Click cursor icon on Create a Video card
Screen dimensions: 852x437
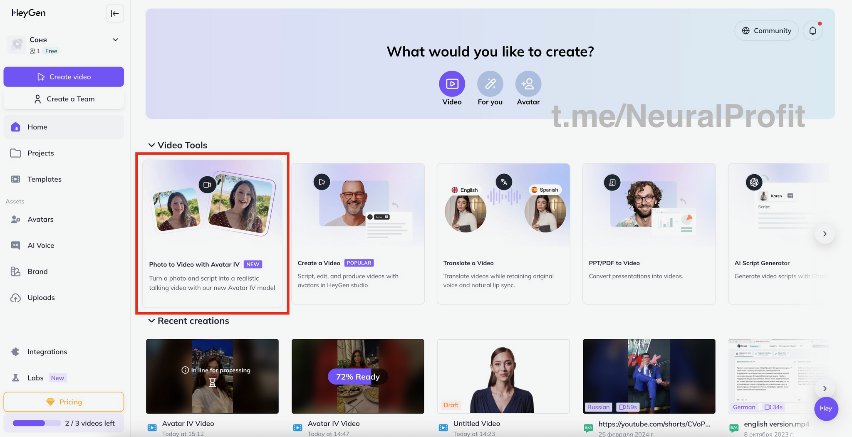pyautogui.click(x=322, y=182)
